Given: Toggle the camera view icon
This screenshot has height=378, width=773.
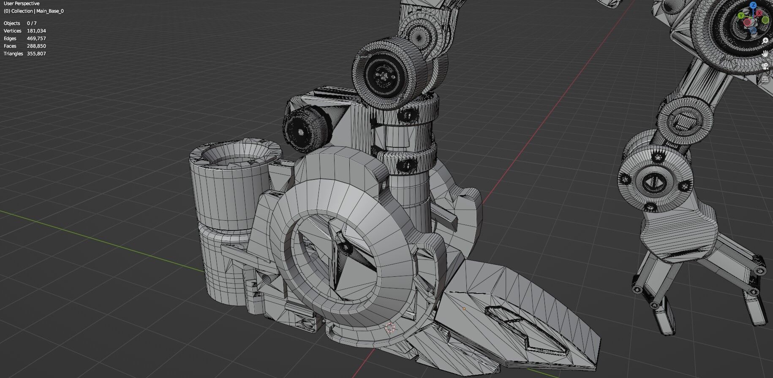Looking at the screenshot, I should click(x=765, y=66).
